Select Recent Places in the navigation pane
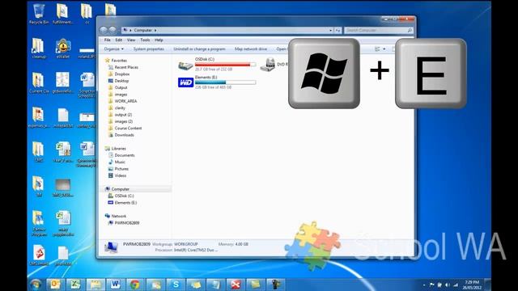 click(126, 67)
